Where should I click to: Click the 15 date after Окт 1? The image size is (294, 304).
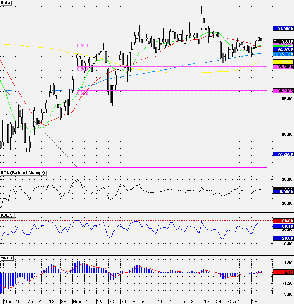click(255, 302)
